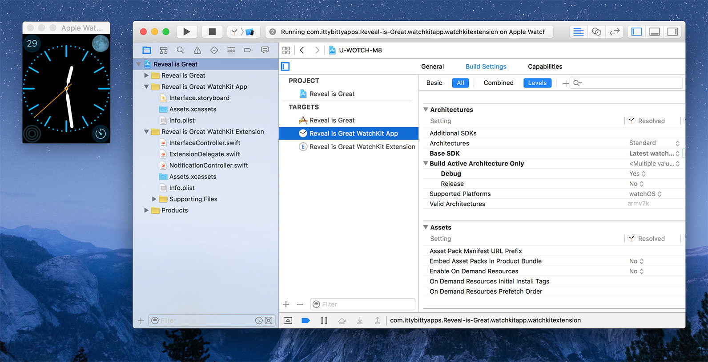Open the Base SDK dropdown
The image size is (708, 362).
click(x=654, y=153)
